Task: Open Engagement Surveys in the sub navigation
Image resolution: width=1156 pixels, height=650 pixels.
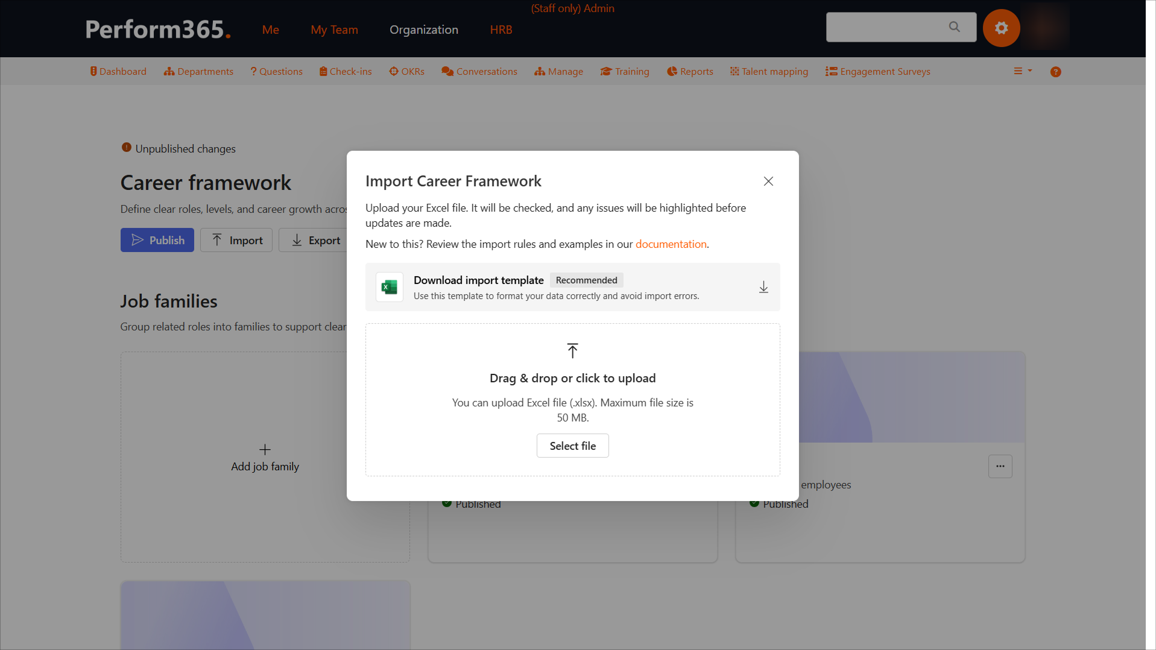Action: pos(878,71)
